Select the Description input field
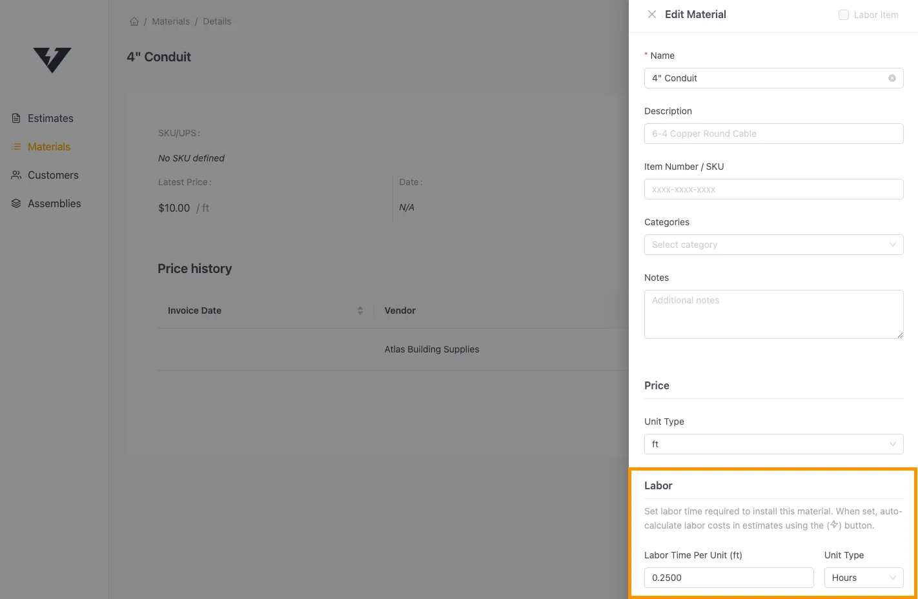The height and width of the screenshot is (599, 918). (773, 134)
